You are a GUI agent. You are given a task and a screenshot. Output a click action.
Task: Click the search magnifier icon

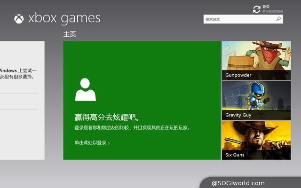[x=278, y=19]
